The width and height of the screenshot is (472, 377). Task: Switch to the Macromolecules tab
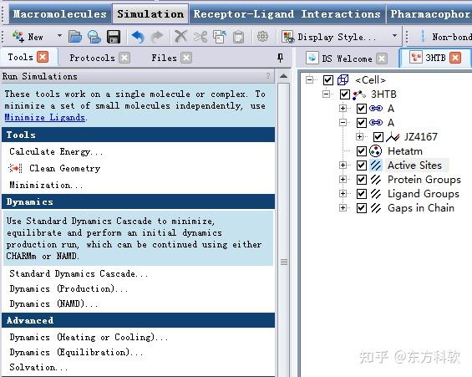(x=59, y=14)
